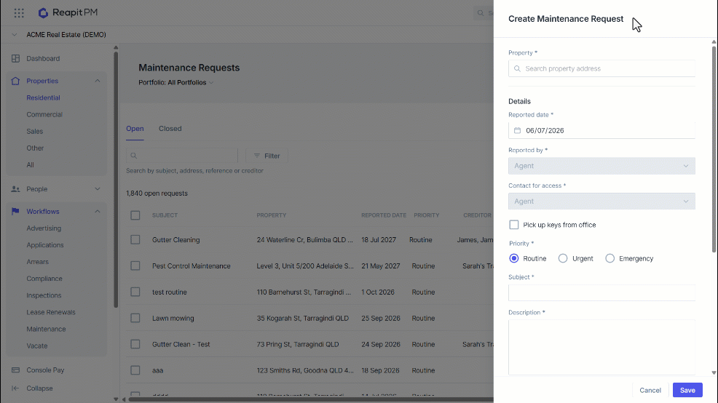Open All properties in sidebar
718x403 pixels.
[31, 165]
